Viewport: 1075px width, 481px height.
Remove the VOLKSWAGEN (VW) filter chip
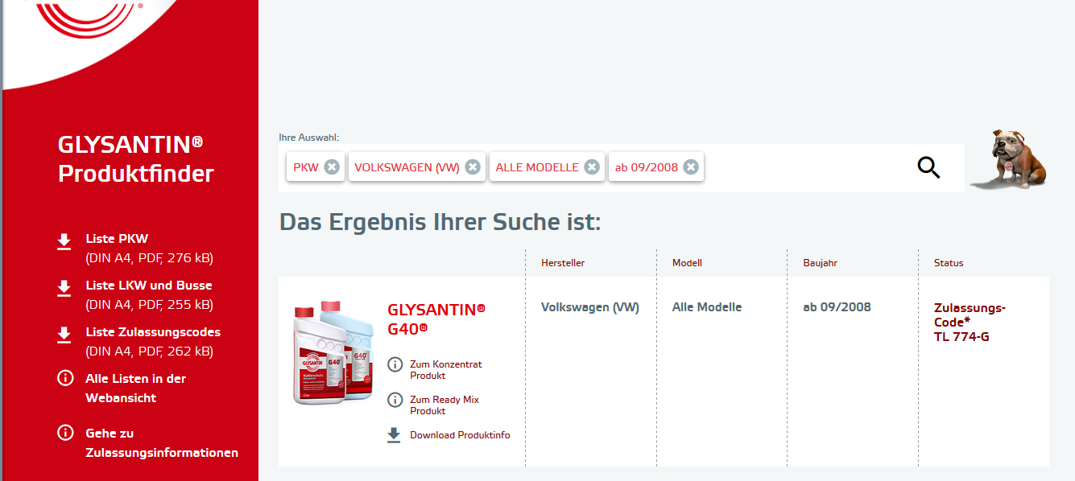point(473,167)
